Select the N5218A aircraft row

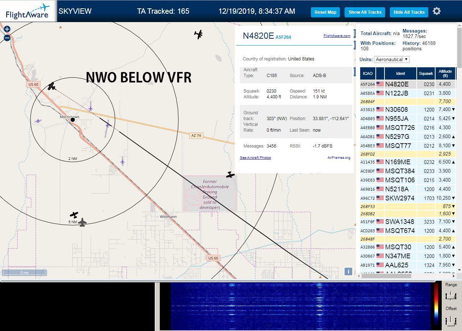[x=408, y=189]
